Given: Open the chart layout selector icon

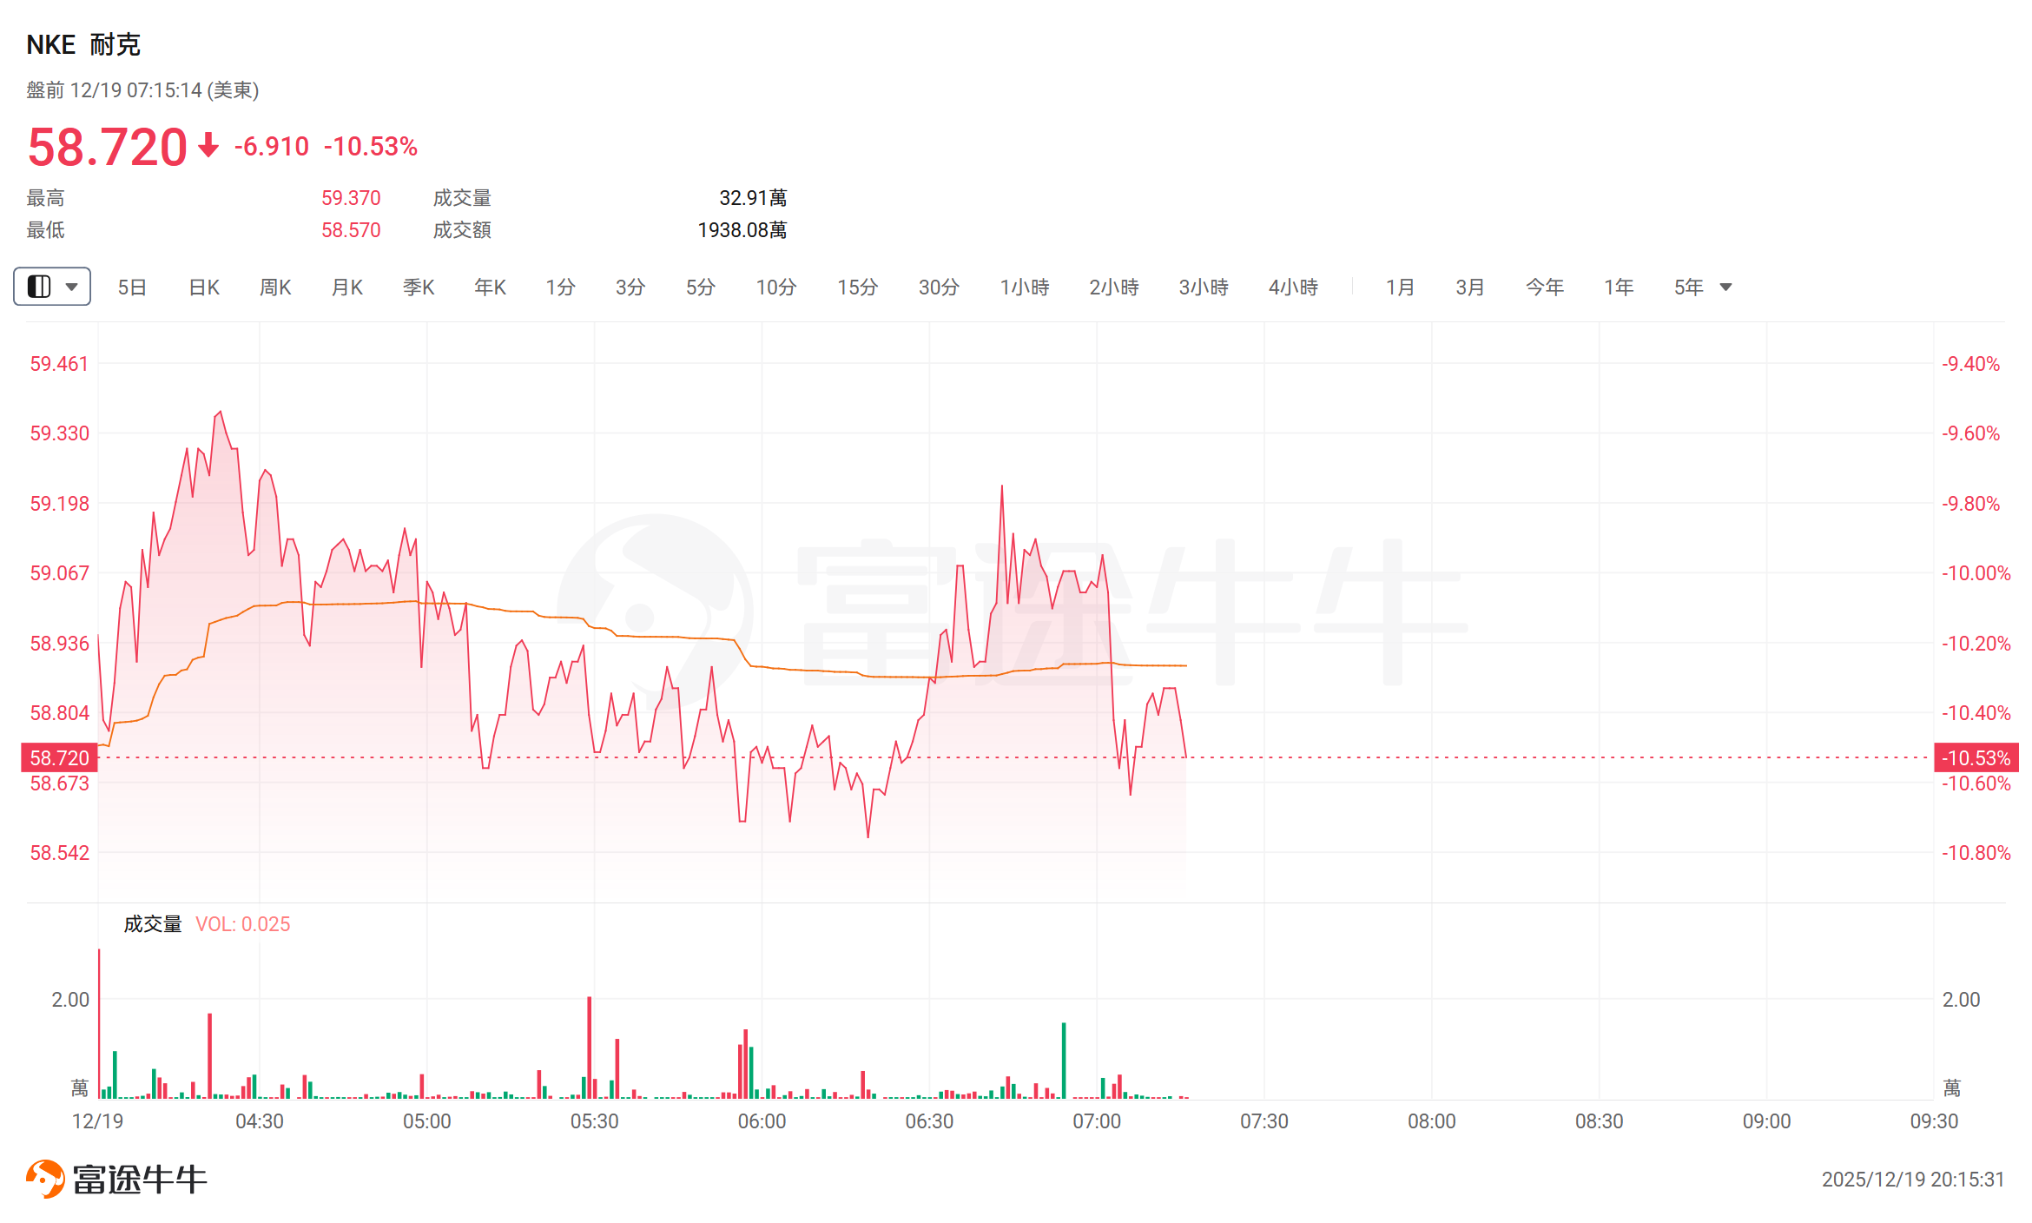Looking at the screenshot, I should (x=39, y=287).
